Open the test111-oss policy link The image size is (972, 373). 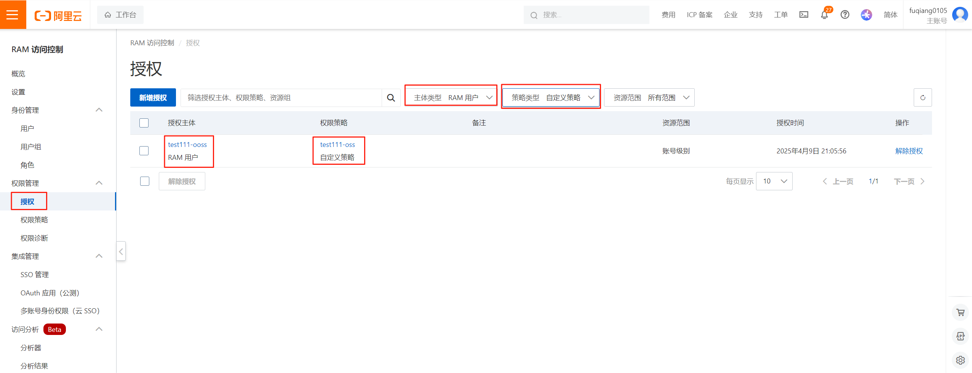pos(337,145)
